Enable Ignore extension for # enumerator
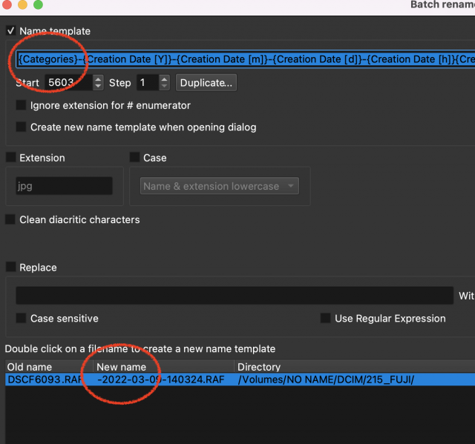 (21, 105)
